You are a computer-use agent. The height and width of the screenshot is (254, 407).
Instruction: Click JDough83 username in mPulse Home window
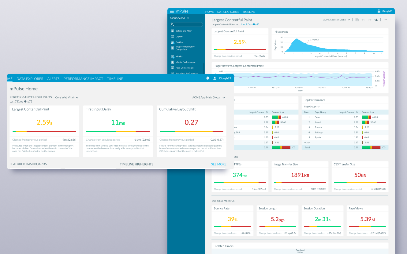[x=225, y=78]
